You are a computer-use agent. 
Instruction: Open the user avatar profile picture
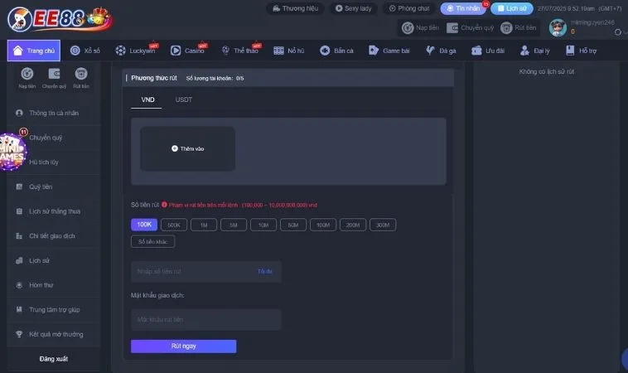coord(558,27)
